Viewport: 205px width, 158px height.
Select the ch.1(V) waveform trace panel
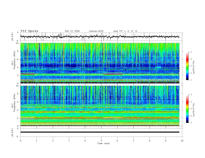101,37
